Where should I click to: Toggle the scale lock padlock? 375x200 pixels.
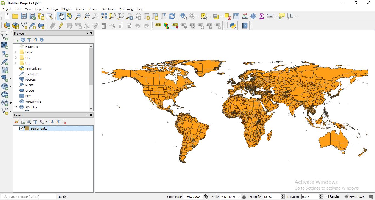[244, 196]
